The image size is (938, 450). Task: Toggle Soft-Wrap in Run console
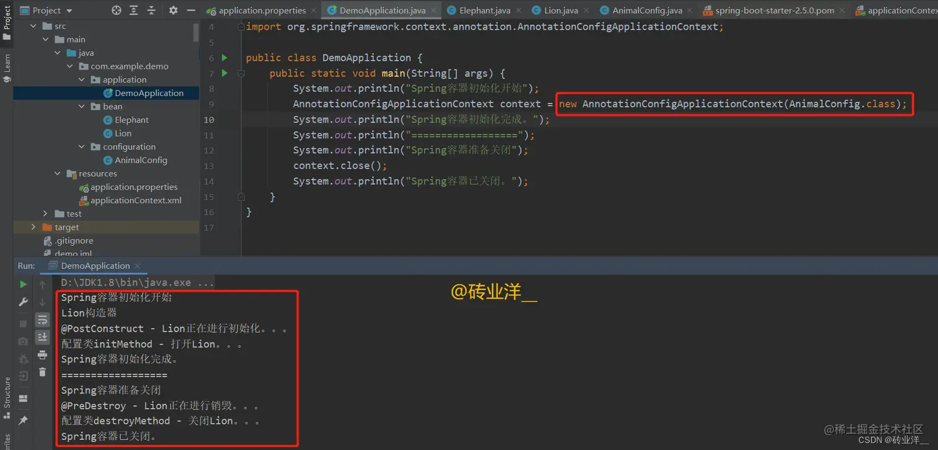tap(42, 320)
